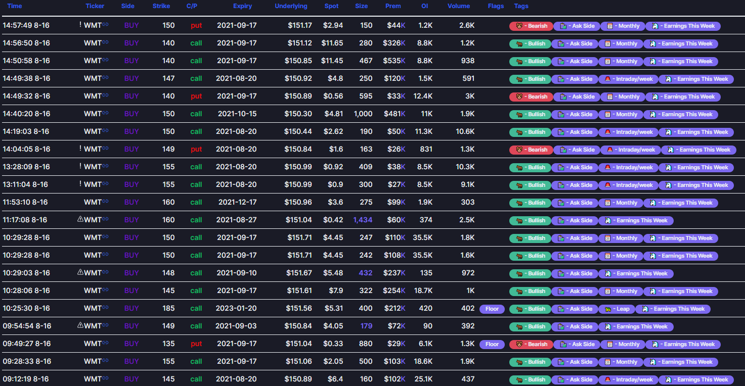The height and width of the screenshot is (386, 745).
Task: Click the Bullish tag in the 09:12:19 row
Action: point(530,379)
